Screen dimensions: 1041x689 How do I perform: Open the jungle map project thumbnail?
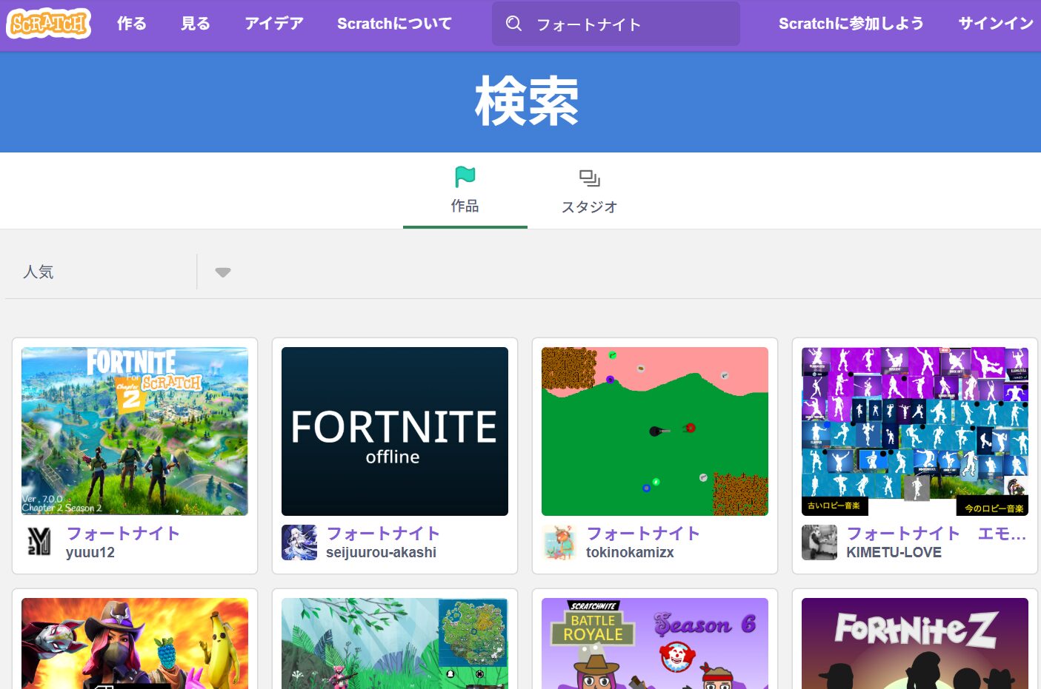point(395,643)
